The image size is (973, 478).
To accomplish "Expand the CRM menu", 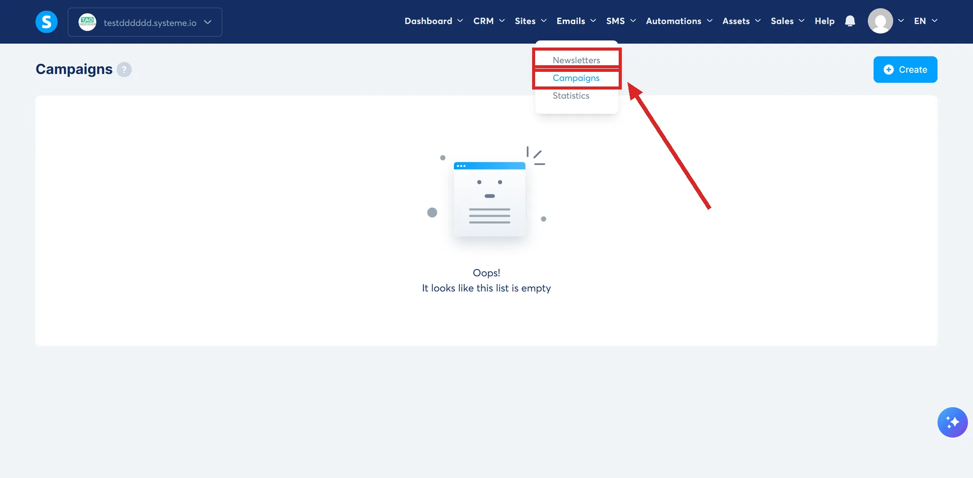I will click(x=489, y=21).
